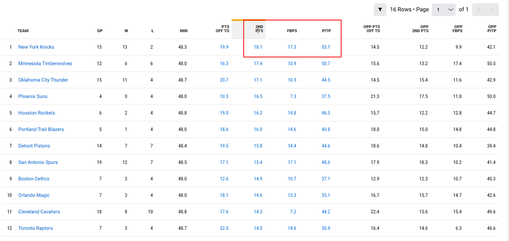Click Spurs 2ND PTS value 15.4
Screen dimensions: 509x241
pos(258,163)
